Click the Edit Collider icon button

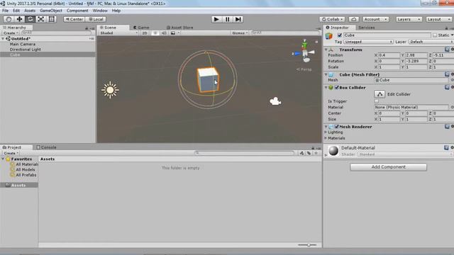pyautogui.click(x=380, y=94)
